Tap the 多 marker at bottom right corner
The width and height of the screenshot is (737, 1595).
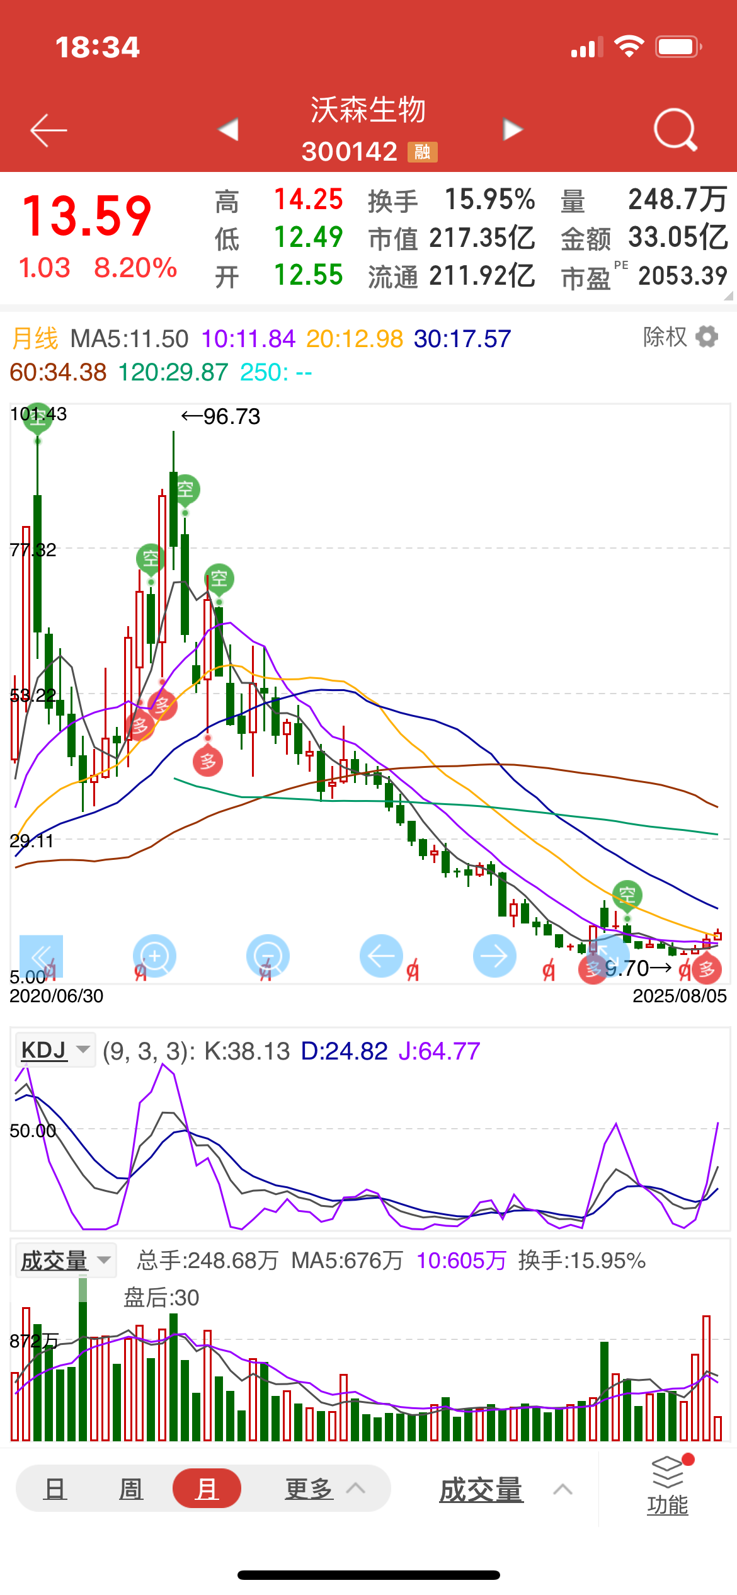(x=707, y=969)
